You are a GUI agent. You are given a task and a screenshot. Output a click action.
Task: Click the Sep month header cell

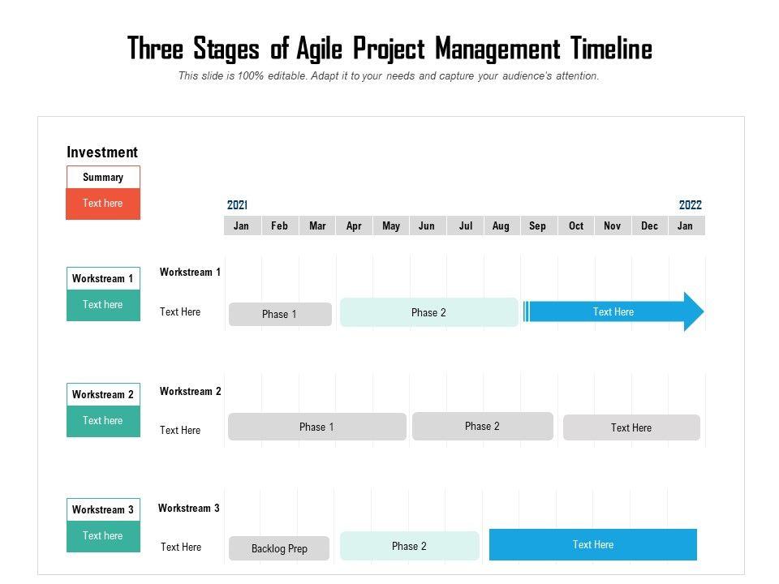point(538,225)
